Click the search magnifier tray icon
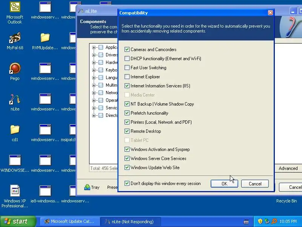 pyautogui.click(x=274, y=221)
